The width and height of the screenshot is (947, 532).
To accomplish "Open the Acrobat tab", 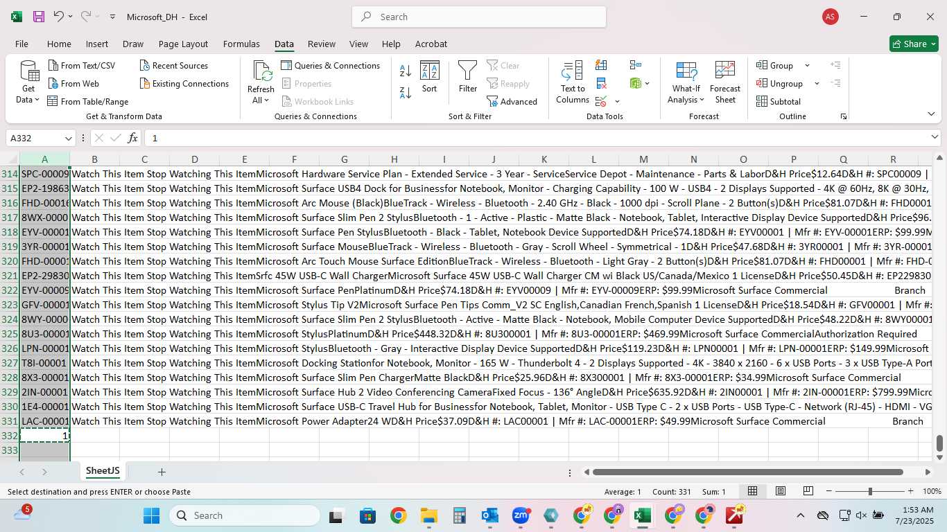I will [x=431, y=44].
